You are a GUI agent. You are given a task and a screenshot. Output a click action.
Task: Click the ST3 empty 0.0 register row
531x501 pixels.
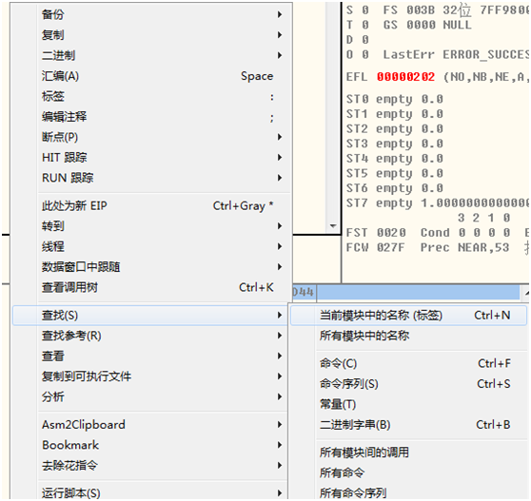point(395,144)
